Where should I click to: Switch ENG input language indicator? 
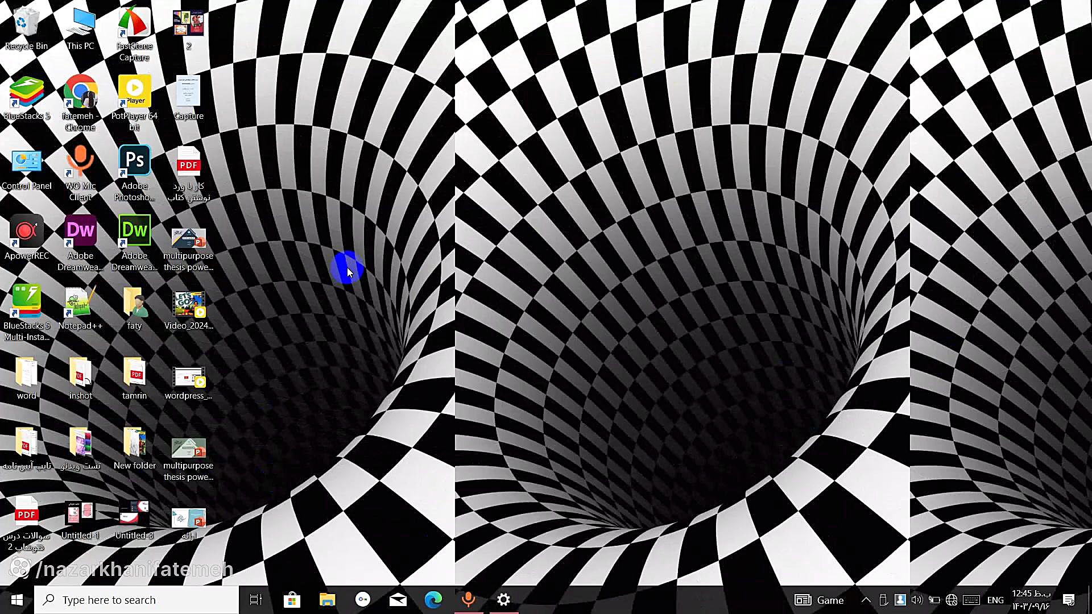(995, 600)
